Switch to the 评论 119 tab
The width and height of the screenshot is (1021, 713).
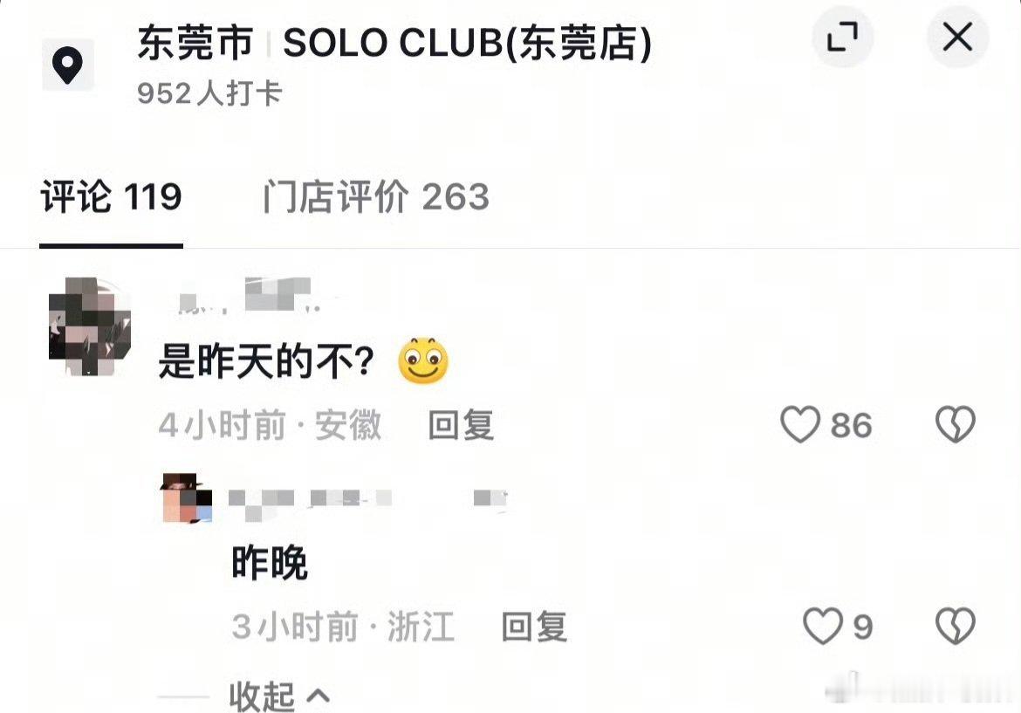111,196
